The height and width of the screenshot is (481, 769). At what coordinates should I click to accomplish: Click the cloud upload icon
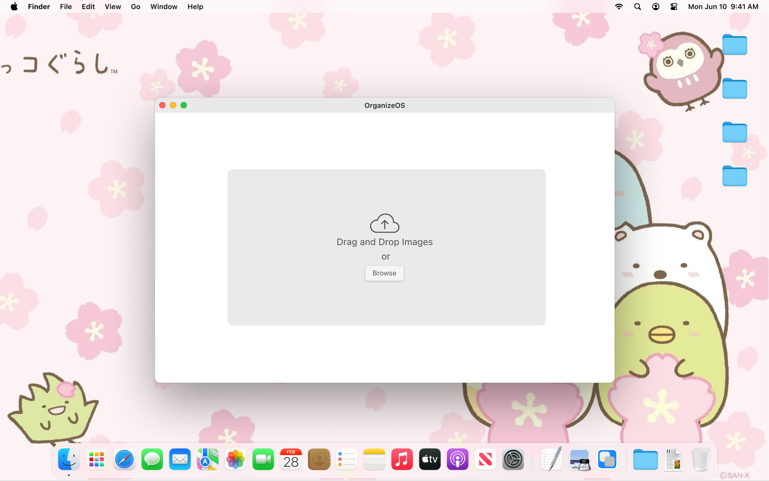384,223
